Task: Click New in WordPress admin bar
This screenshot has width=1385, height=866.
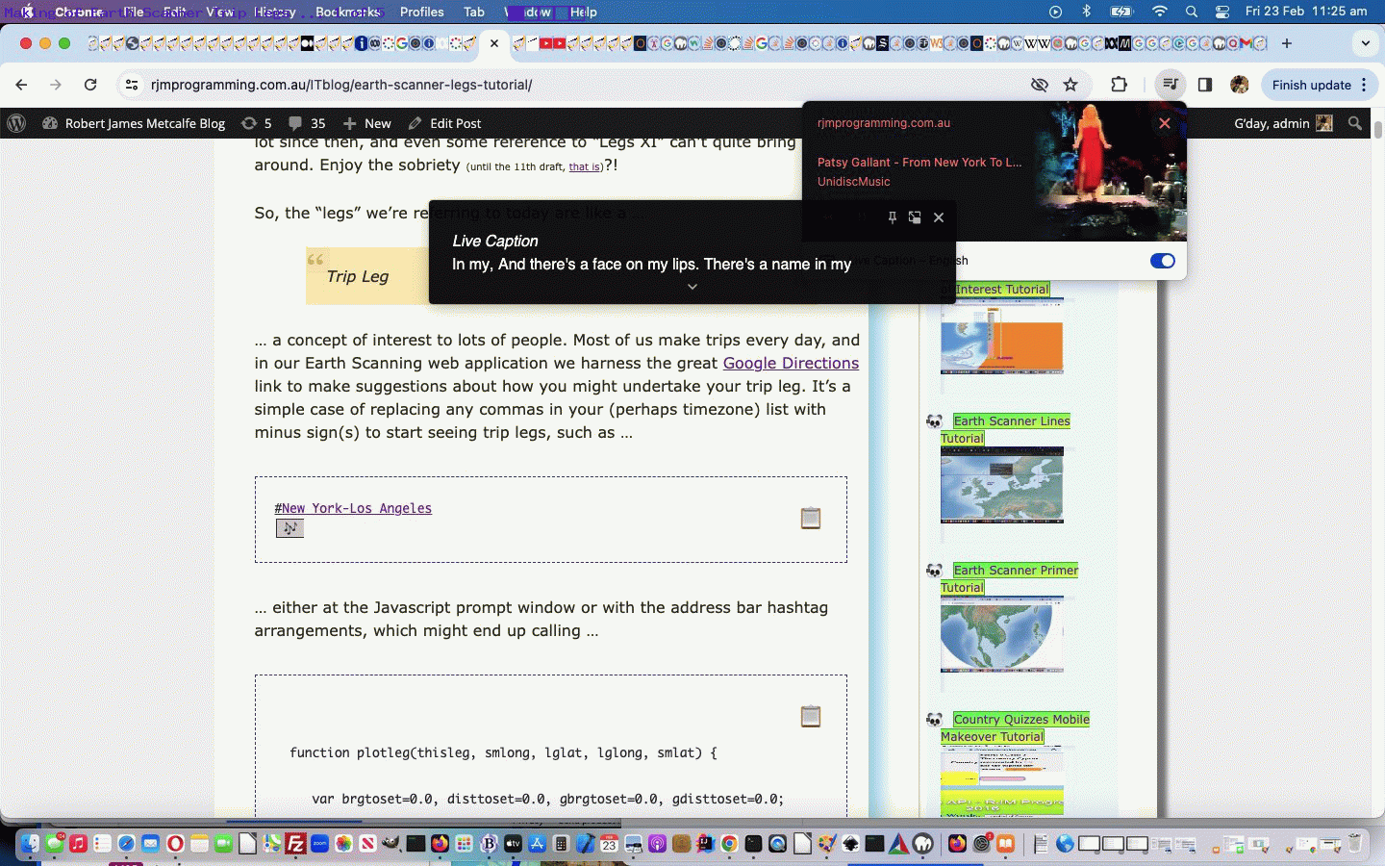Action: (367, 123)
